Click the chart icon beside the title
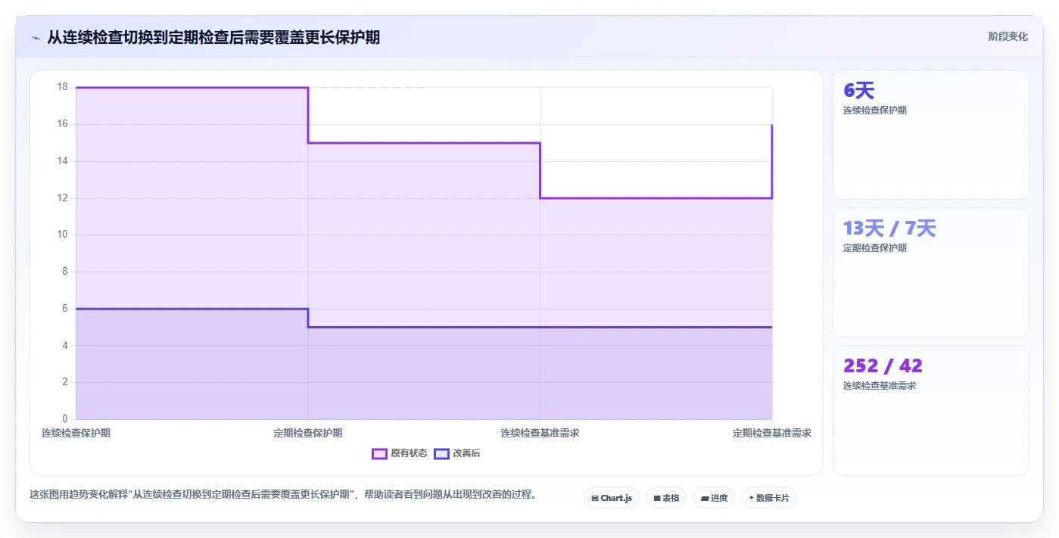This screenshot has width=1059, height=538. (x=36, y=37)
